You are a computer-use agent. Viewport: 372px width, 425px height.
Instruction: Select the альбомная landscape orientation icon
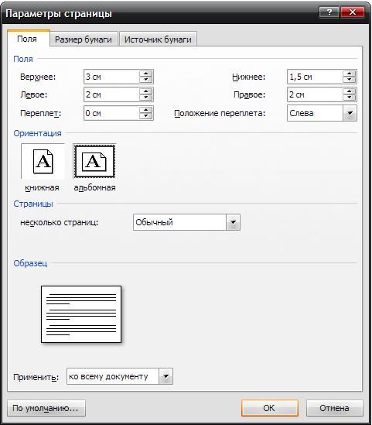[94, 161]
